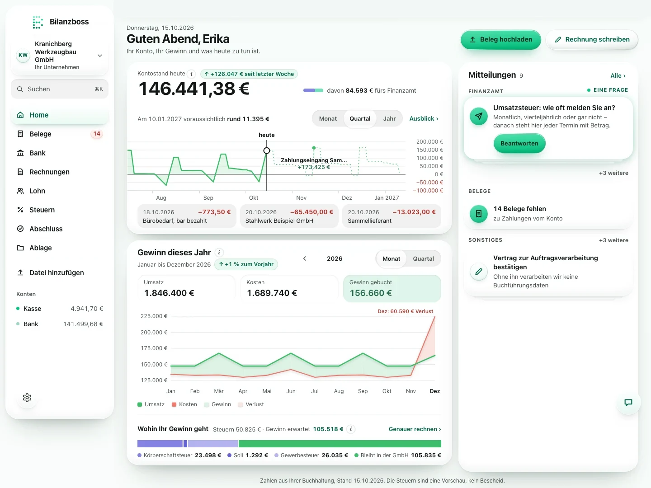
Task: Open the Ausblick link
Action: (x=424, y=119)
